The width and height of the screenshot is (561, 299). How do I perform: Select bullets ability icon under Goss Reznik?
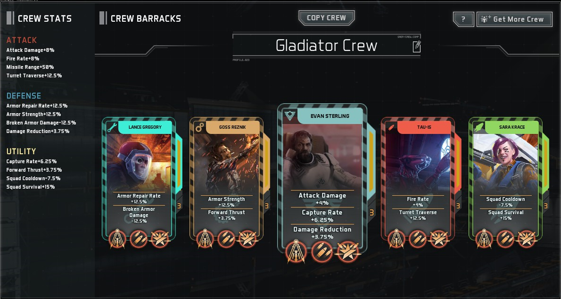[x=226, y=239]
